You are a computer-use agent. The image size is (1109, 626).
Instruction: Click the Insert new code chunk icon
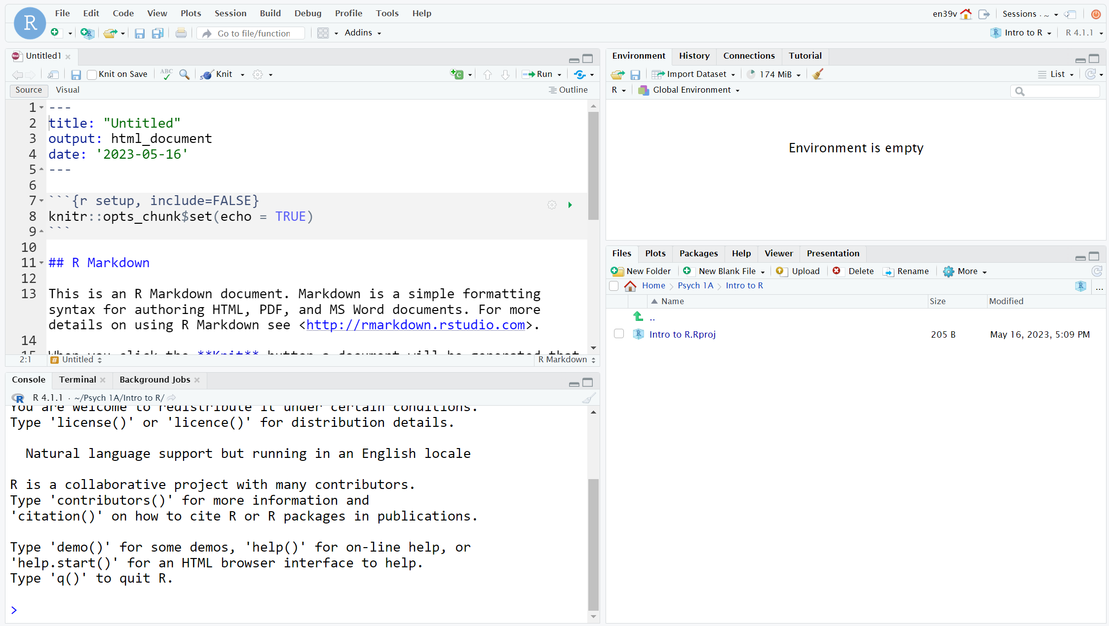click(x=457, y=74)
